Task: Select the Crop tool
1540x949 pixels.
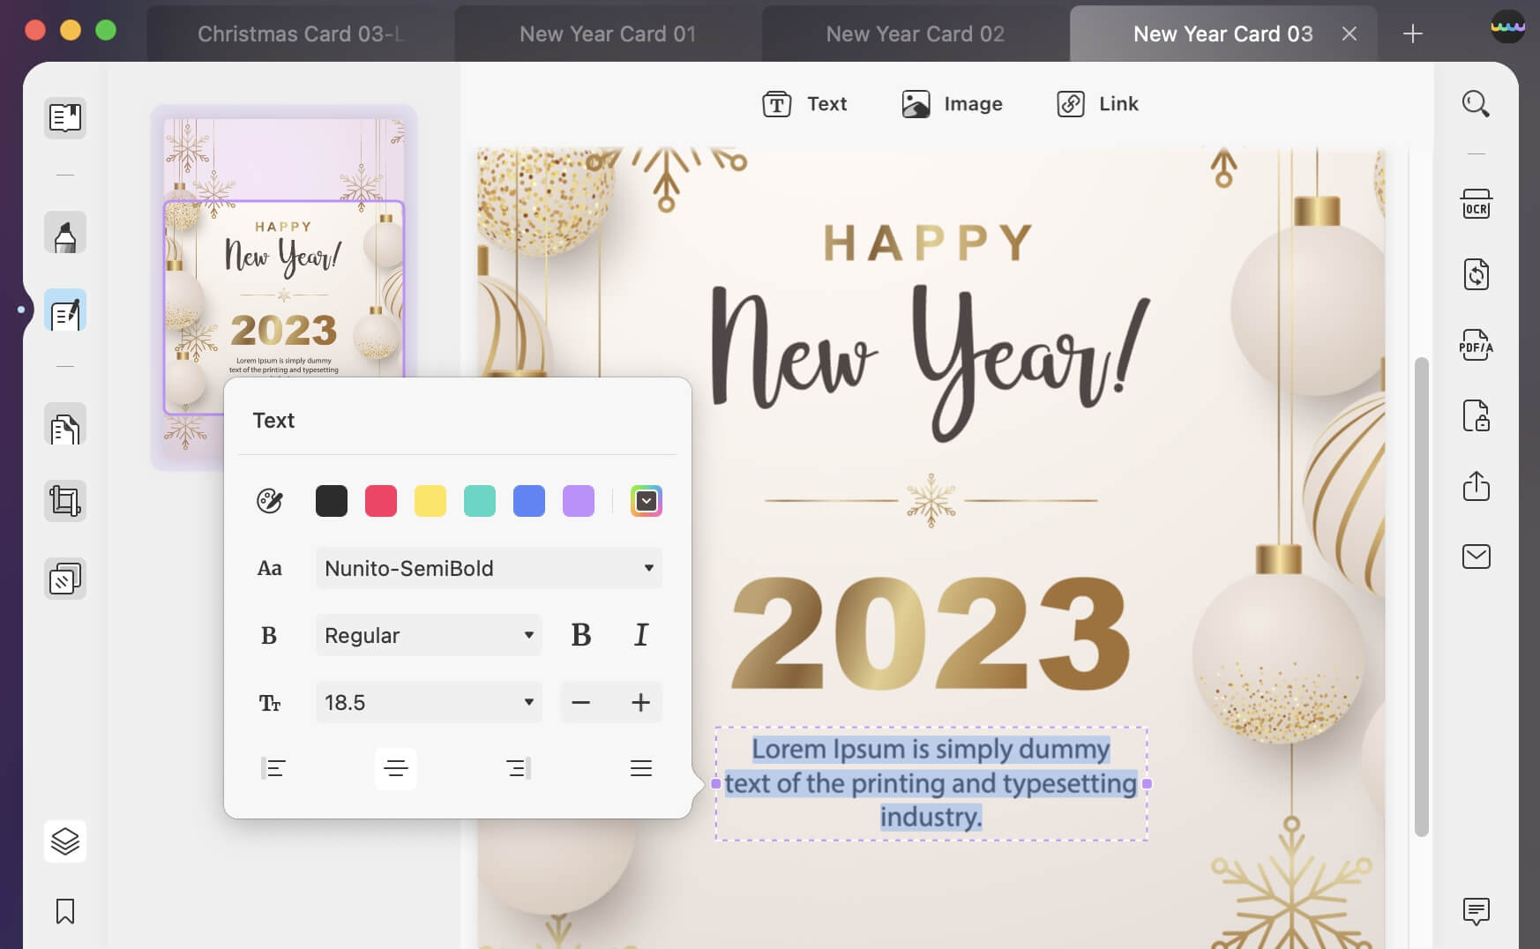Action: (x=64, y=500)
